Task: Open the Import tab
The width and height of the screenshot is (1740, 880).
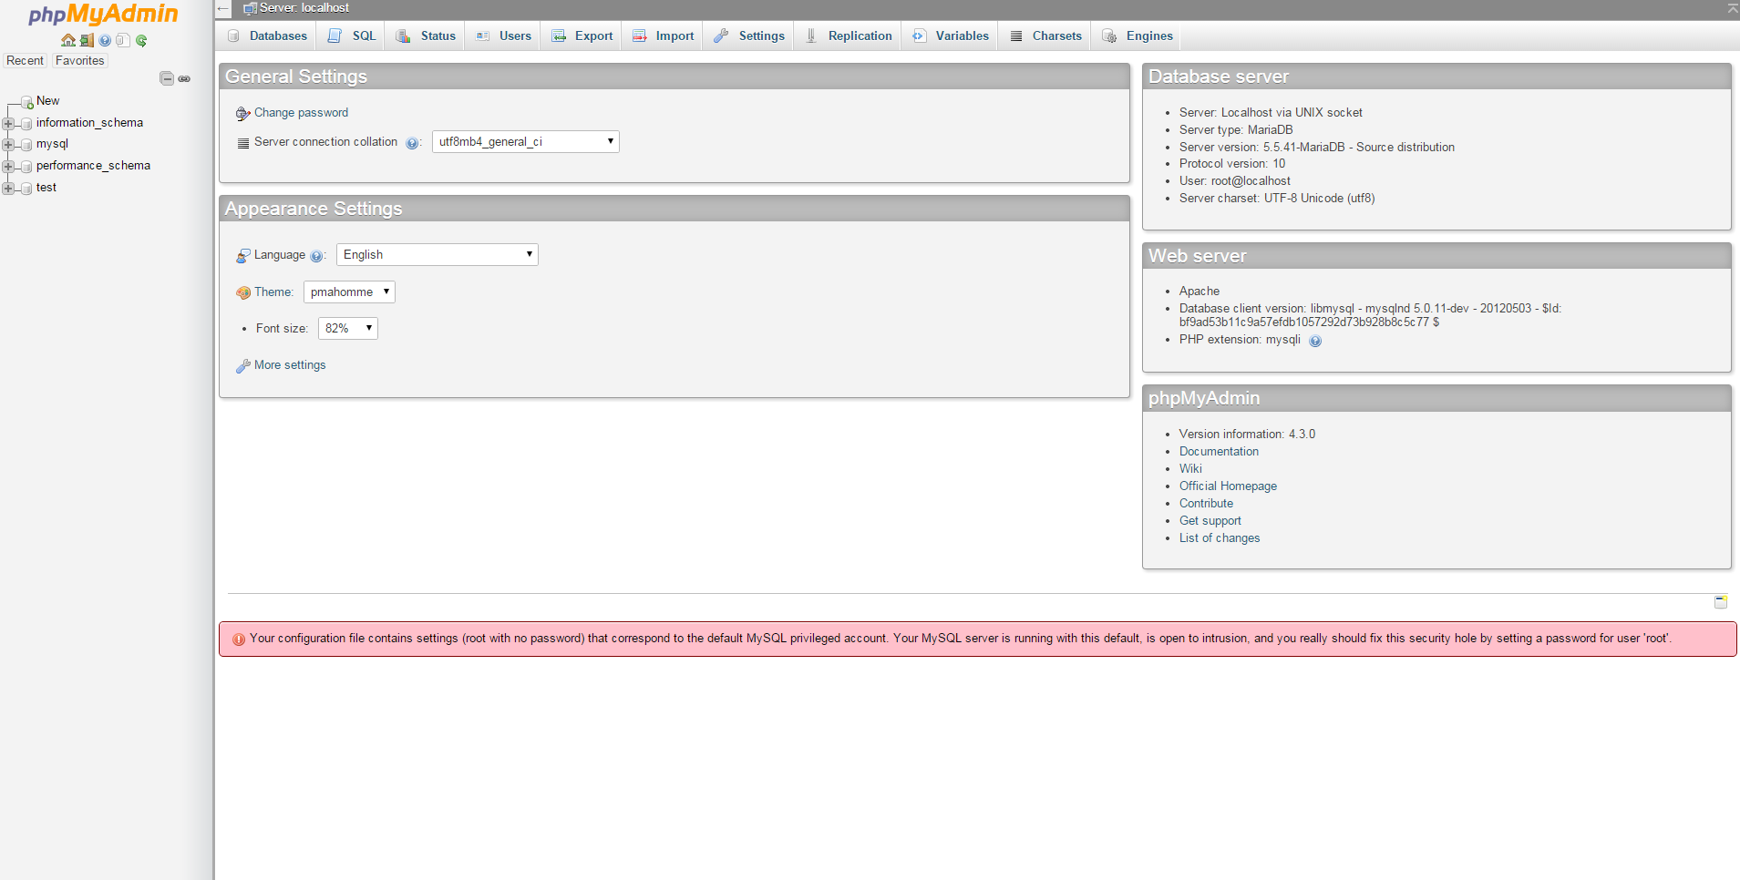Action: [664, 36]
